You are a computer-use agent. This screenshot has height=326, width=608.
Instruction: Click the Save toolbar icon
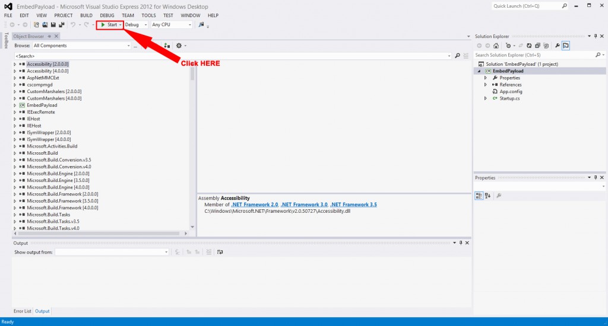53,25
